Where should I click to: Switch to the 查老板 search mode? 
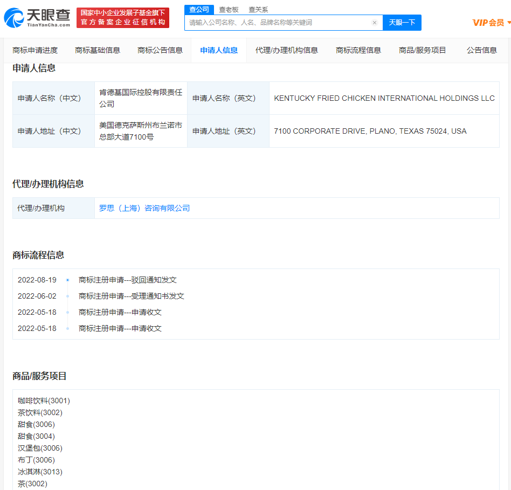point(227,9)
